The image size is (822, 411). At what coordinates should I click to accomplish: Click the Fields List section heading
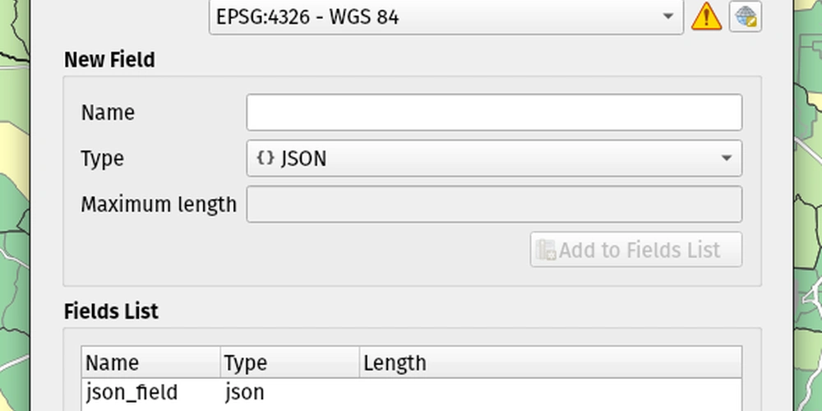click(111, 311)
